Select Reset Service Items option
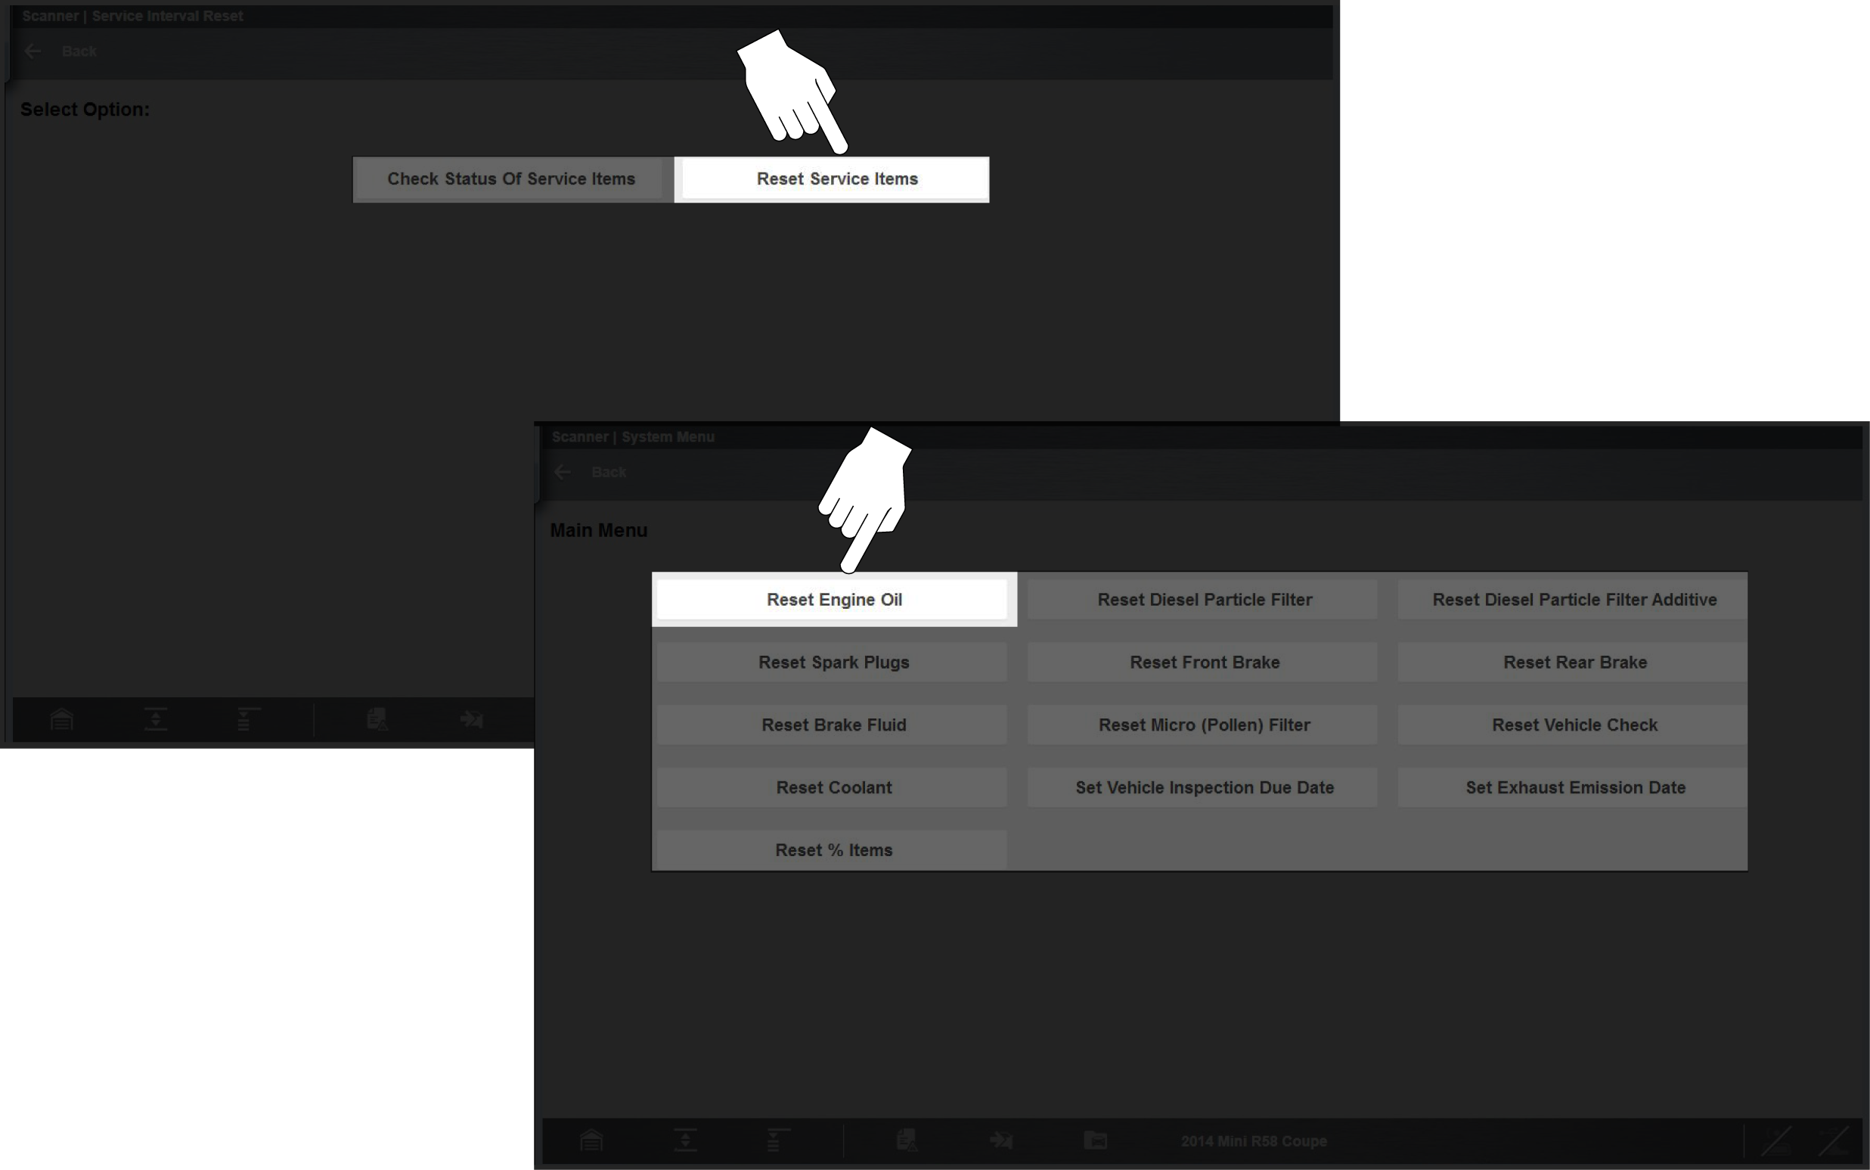 (836, 178)
